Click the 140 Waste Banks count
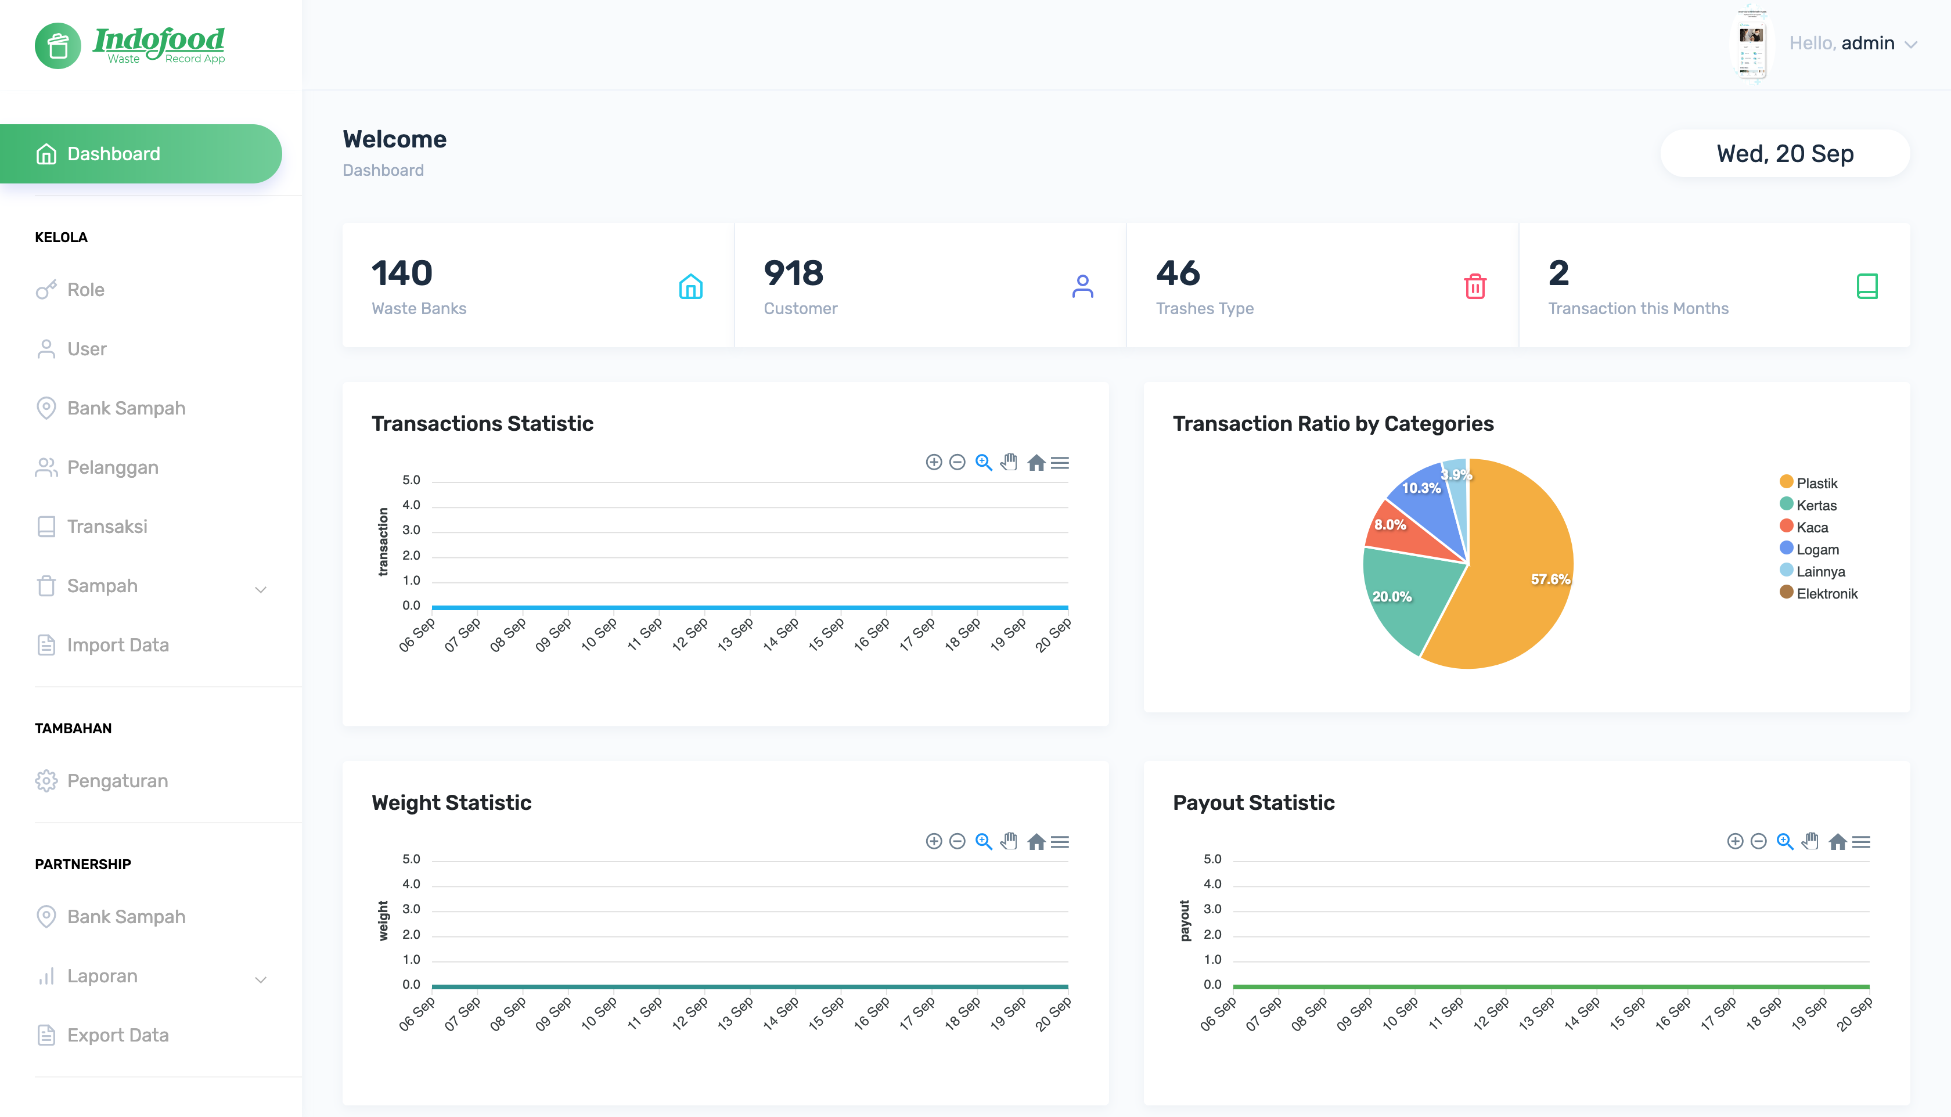This screenshot has height=1117, width=1951. (x=402, y=273)
